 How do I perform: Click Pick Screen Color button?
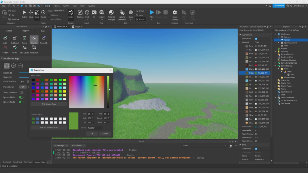[x=49, y=104]
